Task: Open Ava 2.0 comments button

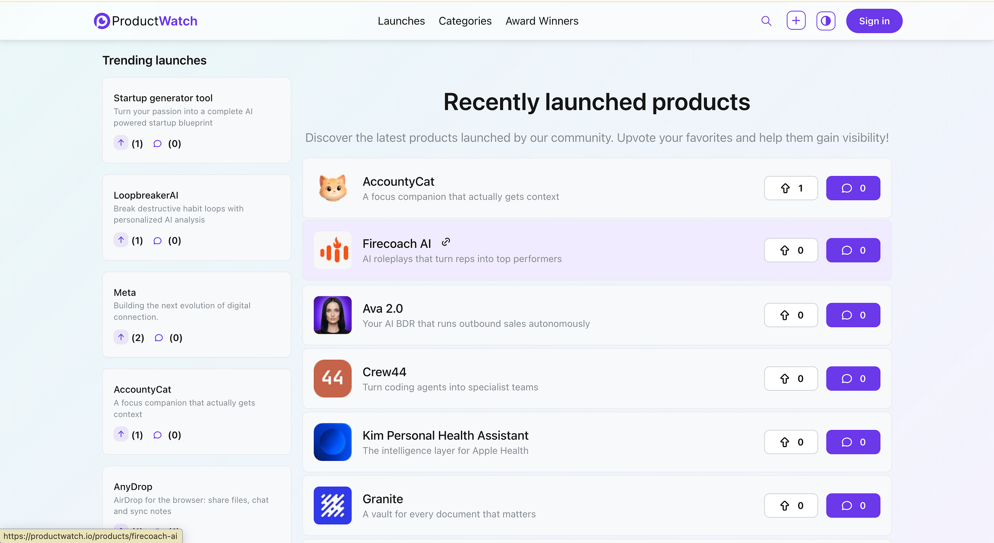Action: tap(853, 315)
